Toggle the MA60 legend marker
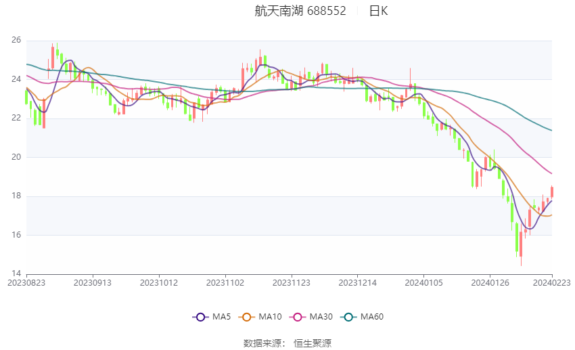575x350 pixels. point(348,317)
